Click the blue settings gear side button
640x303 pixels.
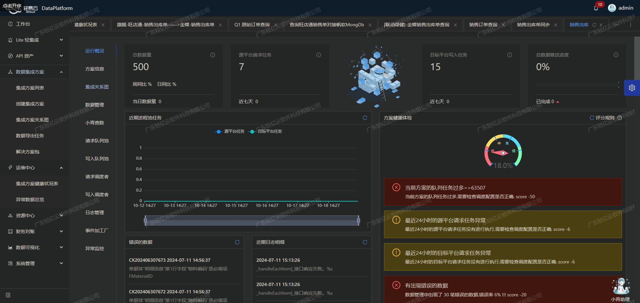tap(632, 88)
